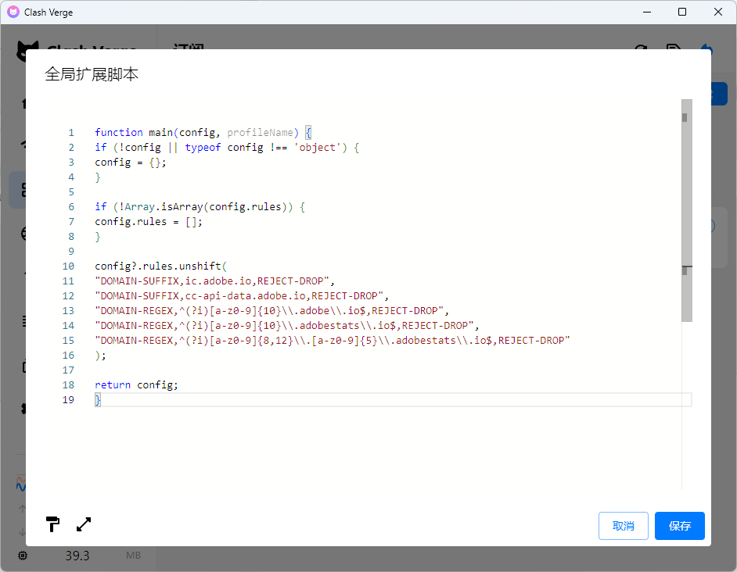Save the script with 保存 button
Screen dimensions: 737x572
(680, 526)
